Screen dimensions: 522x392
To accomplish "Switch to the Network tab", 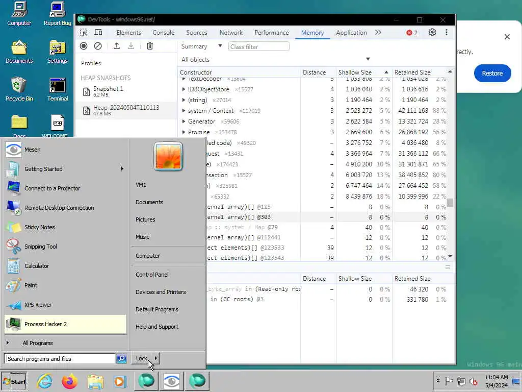I will [231, 32].
